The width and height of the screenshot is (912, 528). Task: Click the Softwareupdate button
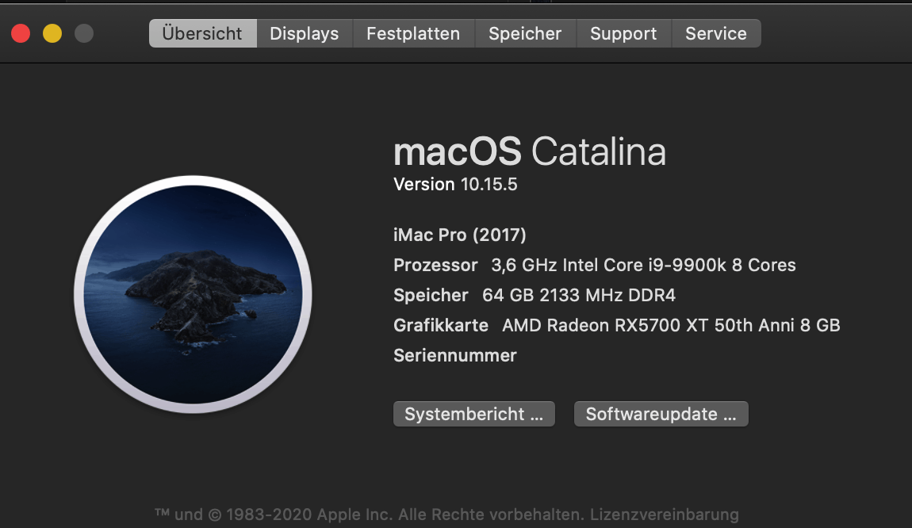click(x=661, y=414)
